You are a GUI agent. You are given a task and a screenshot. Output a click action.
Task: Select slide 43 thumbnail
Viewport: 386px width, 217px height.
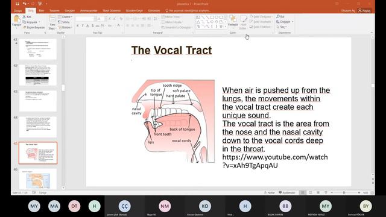(38, 101)
